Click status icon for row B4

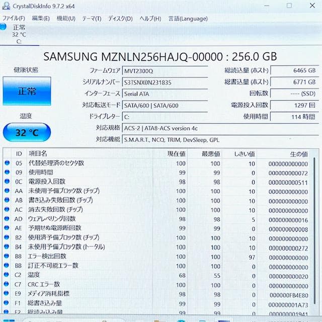(7, 247)
